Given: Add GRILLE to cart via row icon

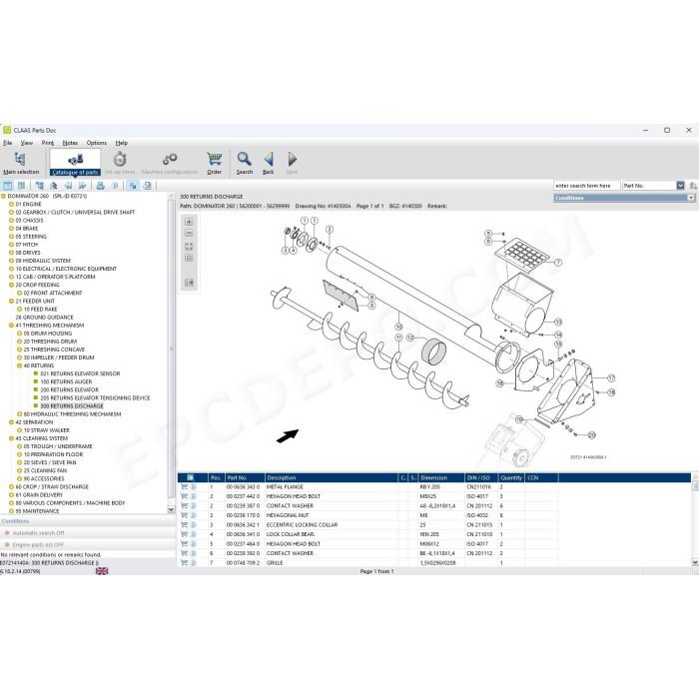Looking at the screenshot, I should click(184, 562).
